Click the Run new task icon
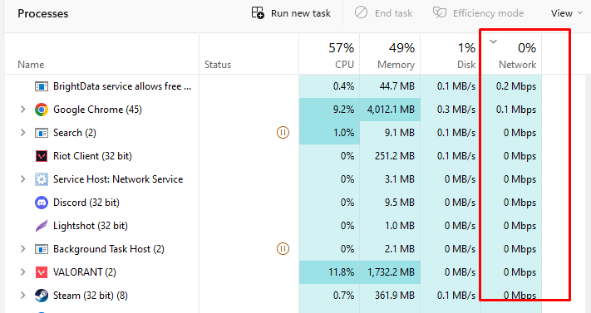 tap(258, 12)
